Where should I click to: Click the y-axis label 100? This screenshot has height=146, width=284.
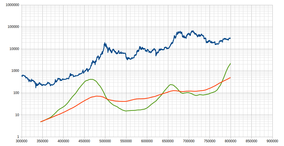pyautogui.click(x=16, y=93)
